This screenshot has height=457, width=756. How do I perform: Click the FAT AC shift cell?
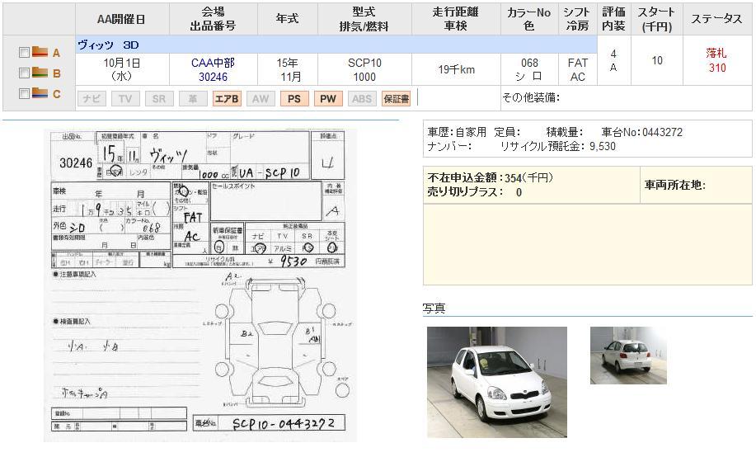(x=578, y=69)
